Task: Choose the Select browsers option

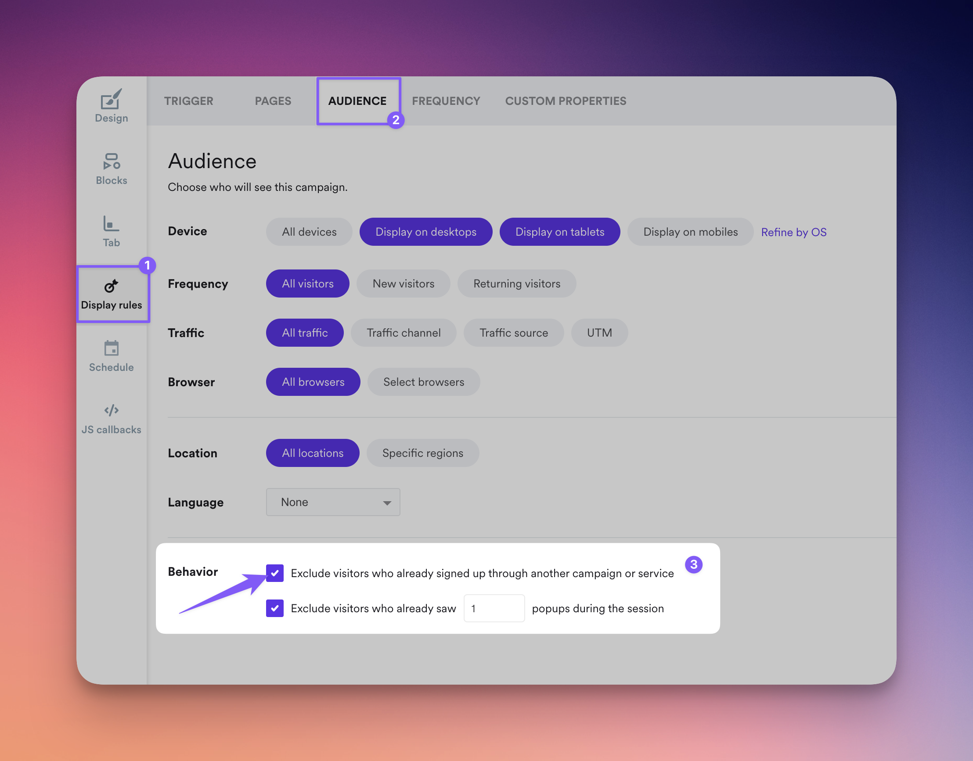Action: [x=423, y=382]
